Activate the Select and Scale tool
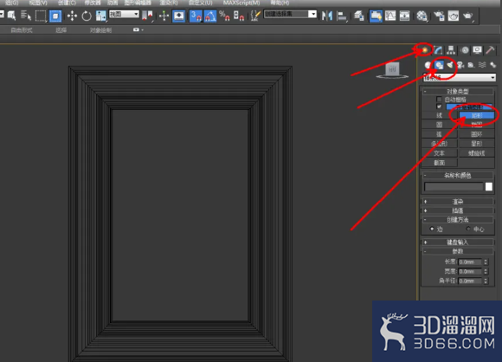Screen dimensions: 502x362 point(101,16)
